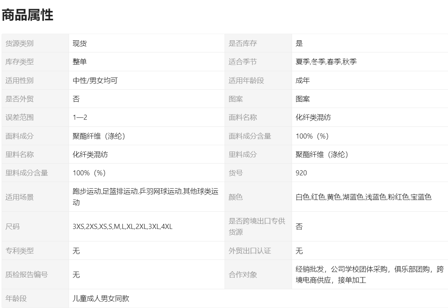Click the 尺码 size list 3XS to 4XL
This screenshot has height=308, width=448.
pos(122,227)
